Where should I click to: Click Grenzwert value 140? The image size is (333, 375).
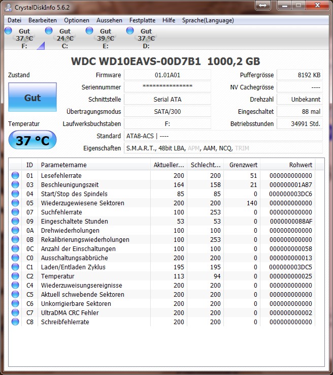coord(252,203)
